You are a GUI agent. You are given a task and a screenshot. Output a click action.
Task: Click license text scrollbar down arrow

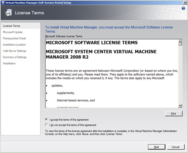coord(180,106)
